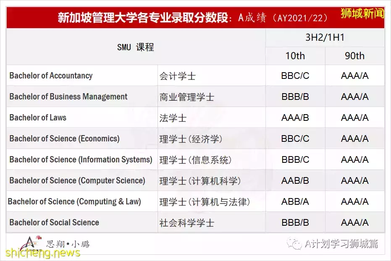The width and height of the screenshot is (391, 261).
Task: Click the Chinese name 商业管理学士
Action: click(x=187, y=97)
